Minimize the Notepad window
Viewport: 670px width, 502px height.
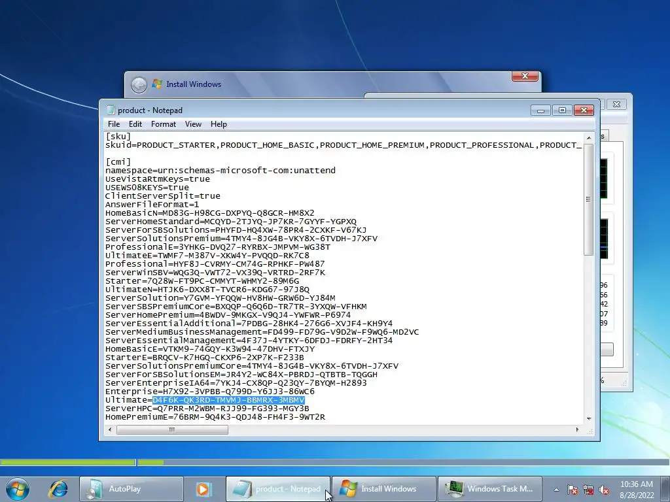point(540,110)
